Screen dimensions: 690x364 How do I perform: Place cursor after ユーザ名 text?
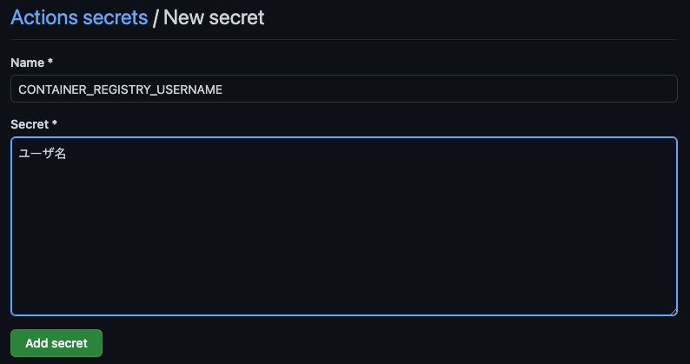click(x=67, y=154)
